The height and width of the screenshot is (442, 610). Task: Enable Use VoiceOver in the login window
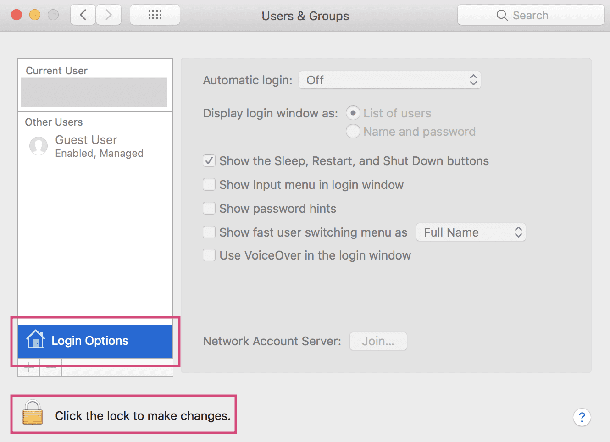[x=209, y=255]
